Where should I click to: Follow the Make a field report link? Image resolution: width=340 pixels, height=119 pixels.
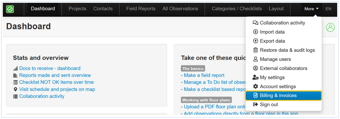point(204,75)
